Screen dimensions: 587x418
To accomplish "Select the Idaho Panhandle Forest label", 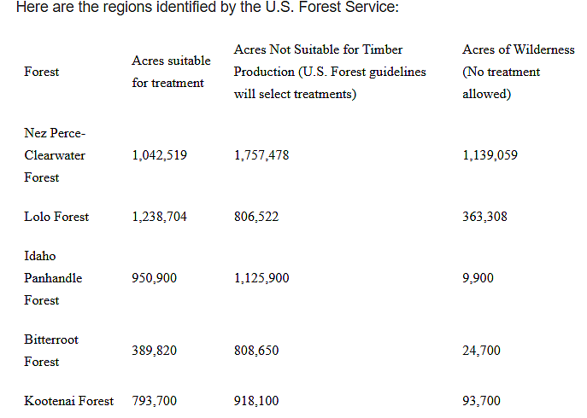I will pyautogui.click(x=53, y=278).
